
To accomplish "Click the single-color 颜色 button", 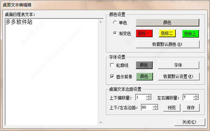I will click(x=167, y=23).
